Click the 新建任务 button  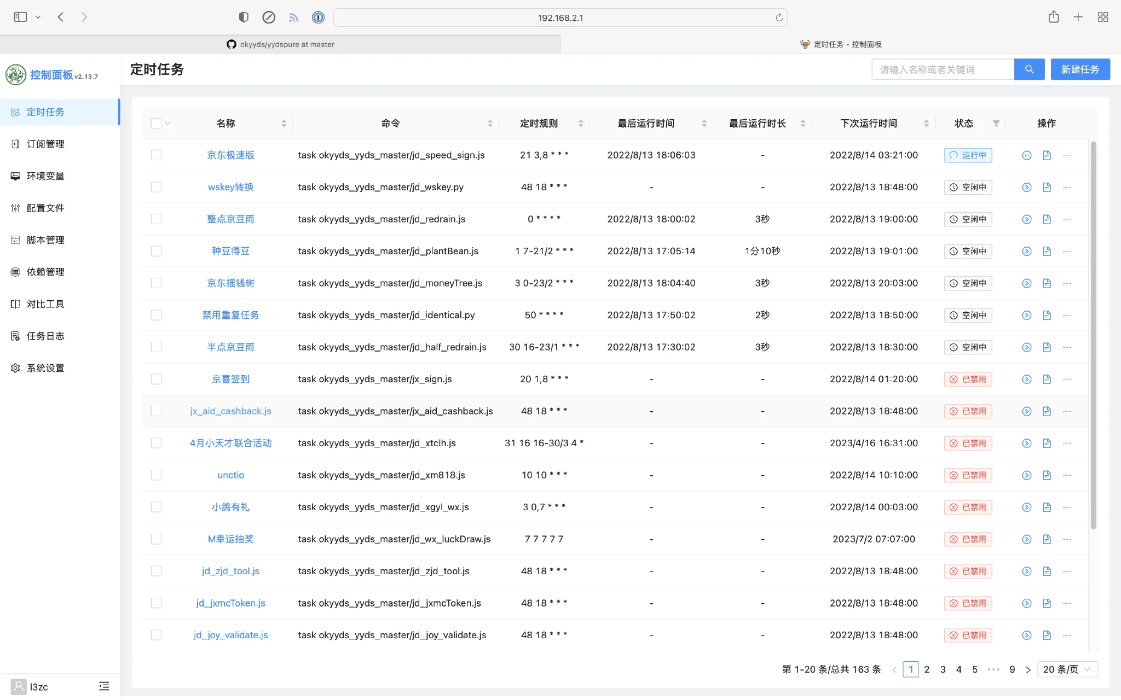1079,69
